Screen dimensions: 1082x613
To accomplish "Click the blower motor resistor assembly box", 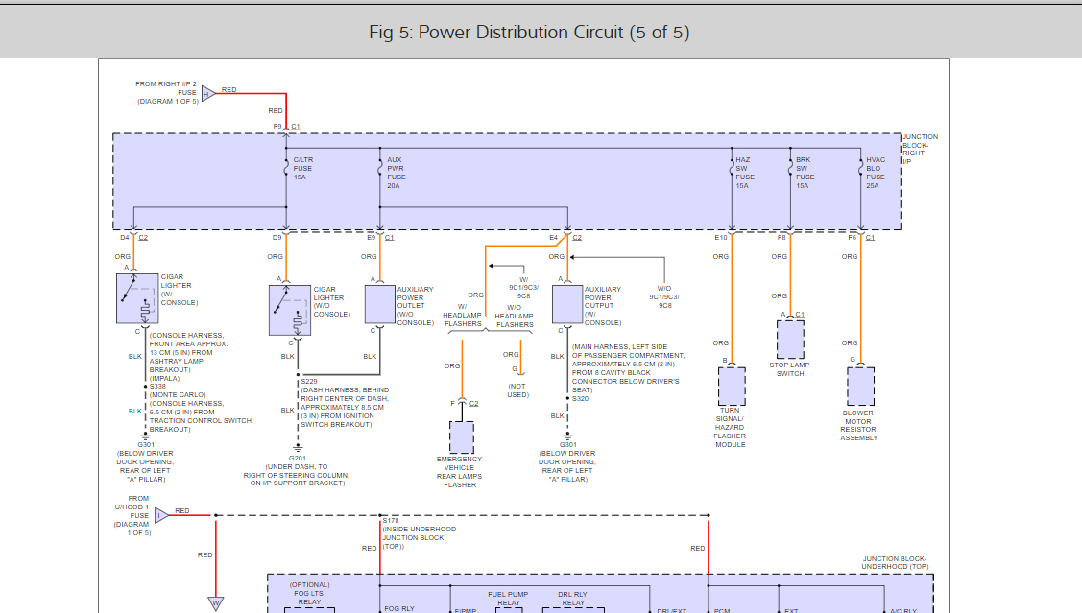I will point(860,387).
